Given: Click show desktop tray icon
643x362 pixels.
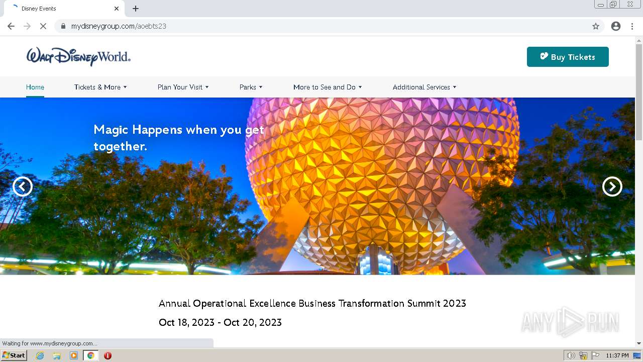Looking at the screenshot, I should point(637,355).
